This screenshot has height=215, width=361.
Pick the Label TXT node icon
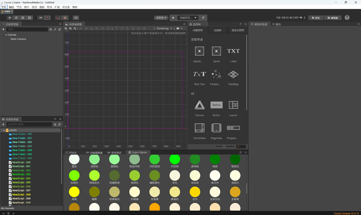[233, 51]
